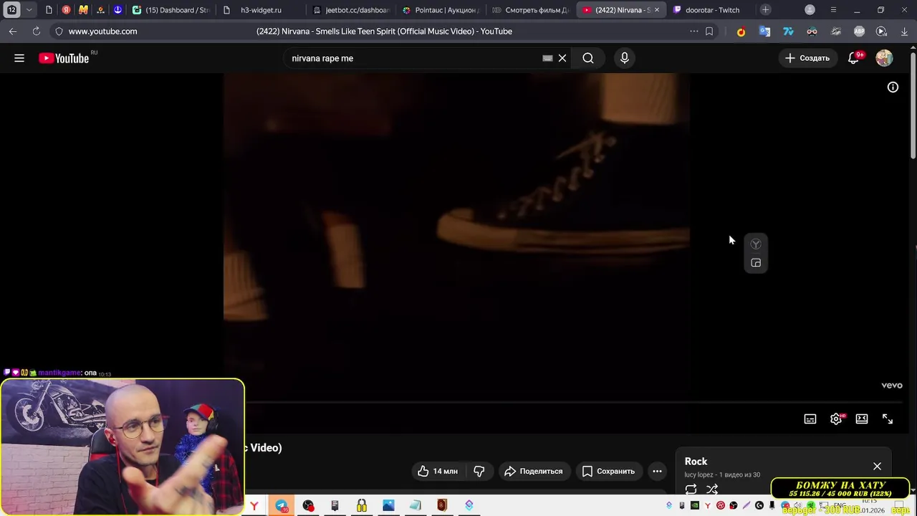This screenshot has width=917, height=516.
Task: Bookmark this page with the bookmark icon
Action: coord(709,32)
